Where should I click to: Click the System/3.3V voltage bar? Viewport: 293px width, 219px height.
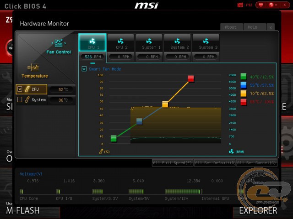pyautogui.click(x=98, y=191)
